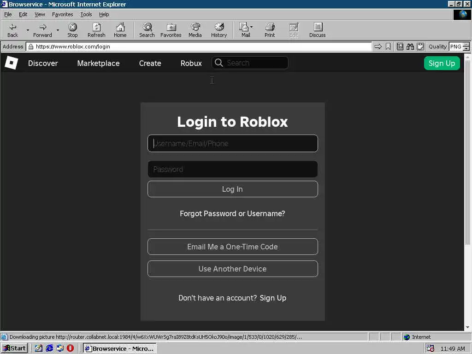Open the Discuss toolbar button
Screen dimensions: 472x354
[317, 30]
